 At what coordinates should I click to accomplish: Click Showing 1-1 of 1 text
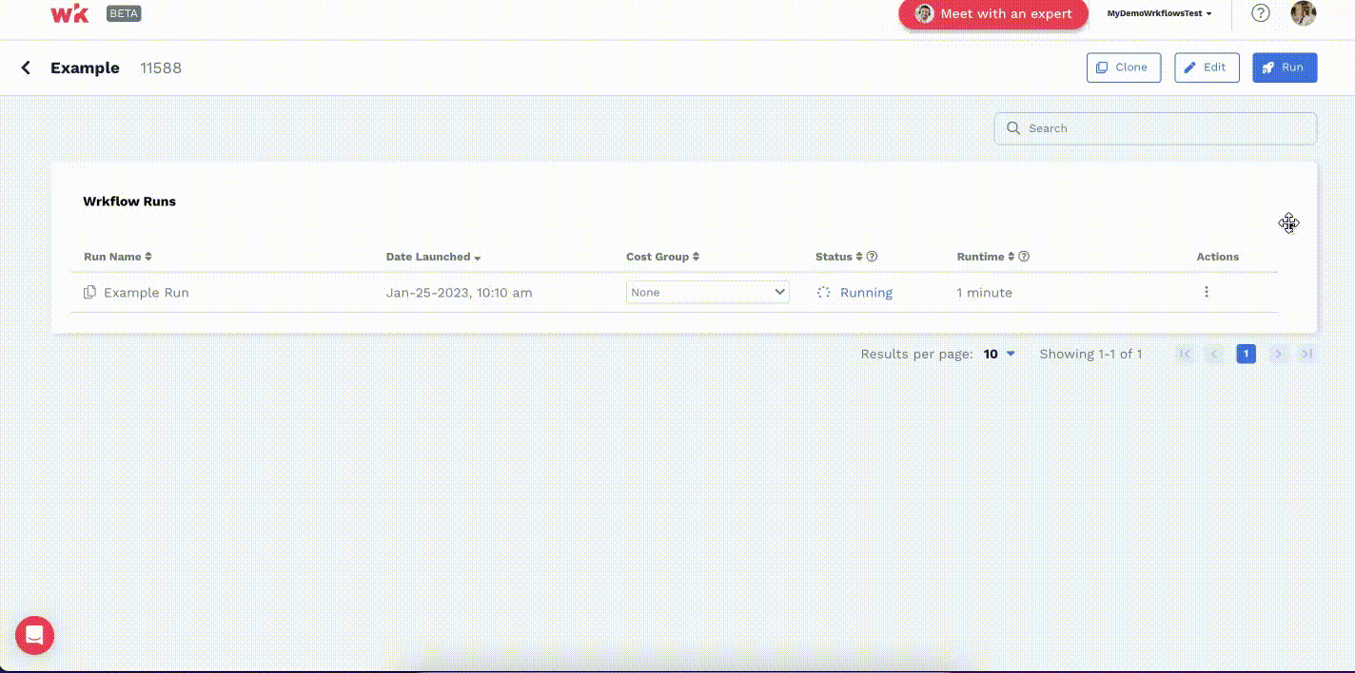[1090, 354]
